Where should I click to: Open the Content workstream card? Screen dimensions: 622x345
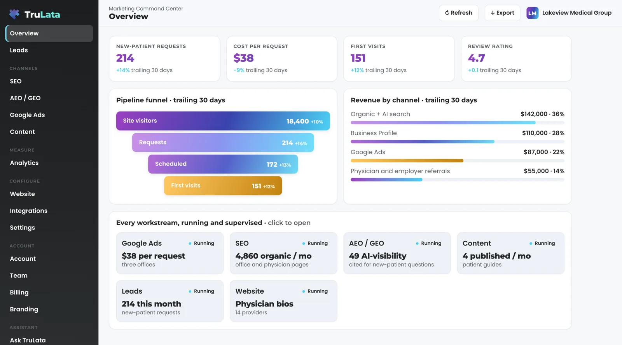tap(510, 253)
